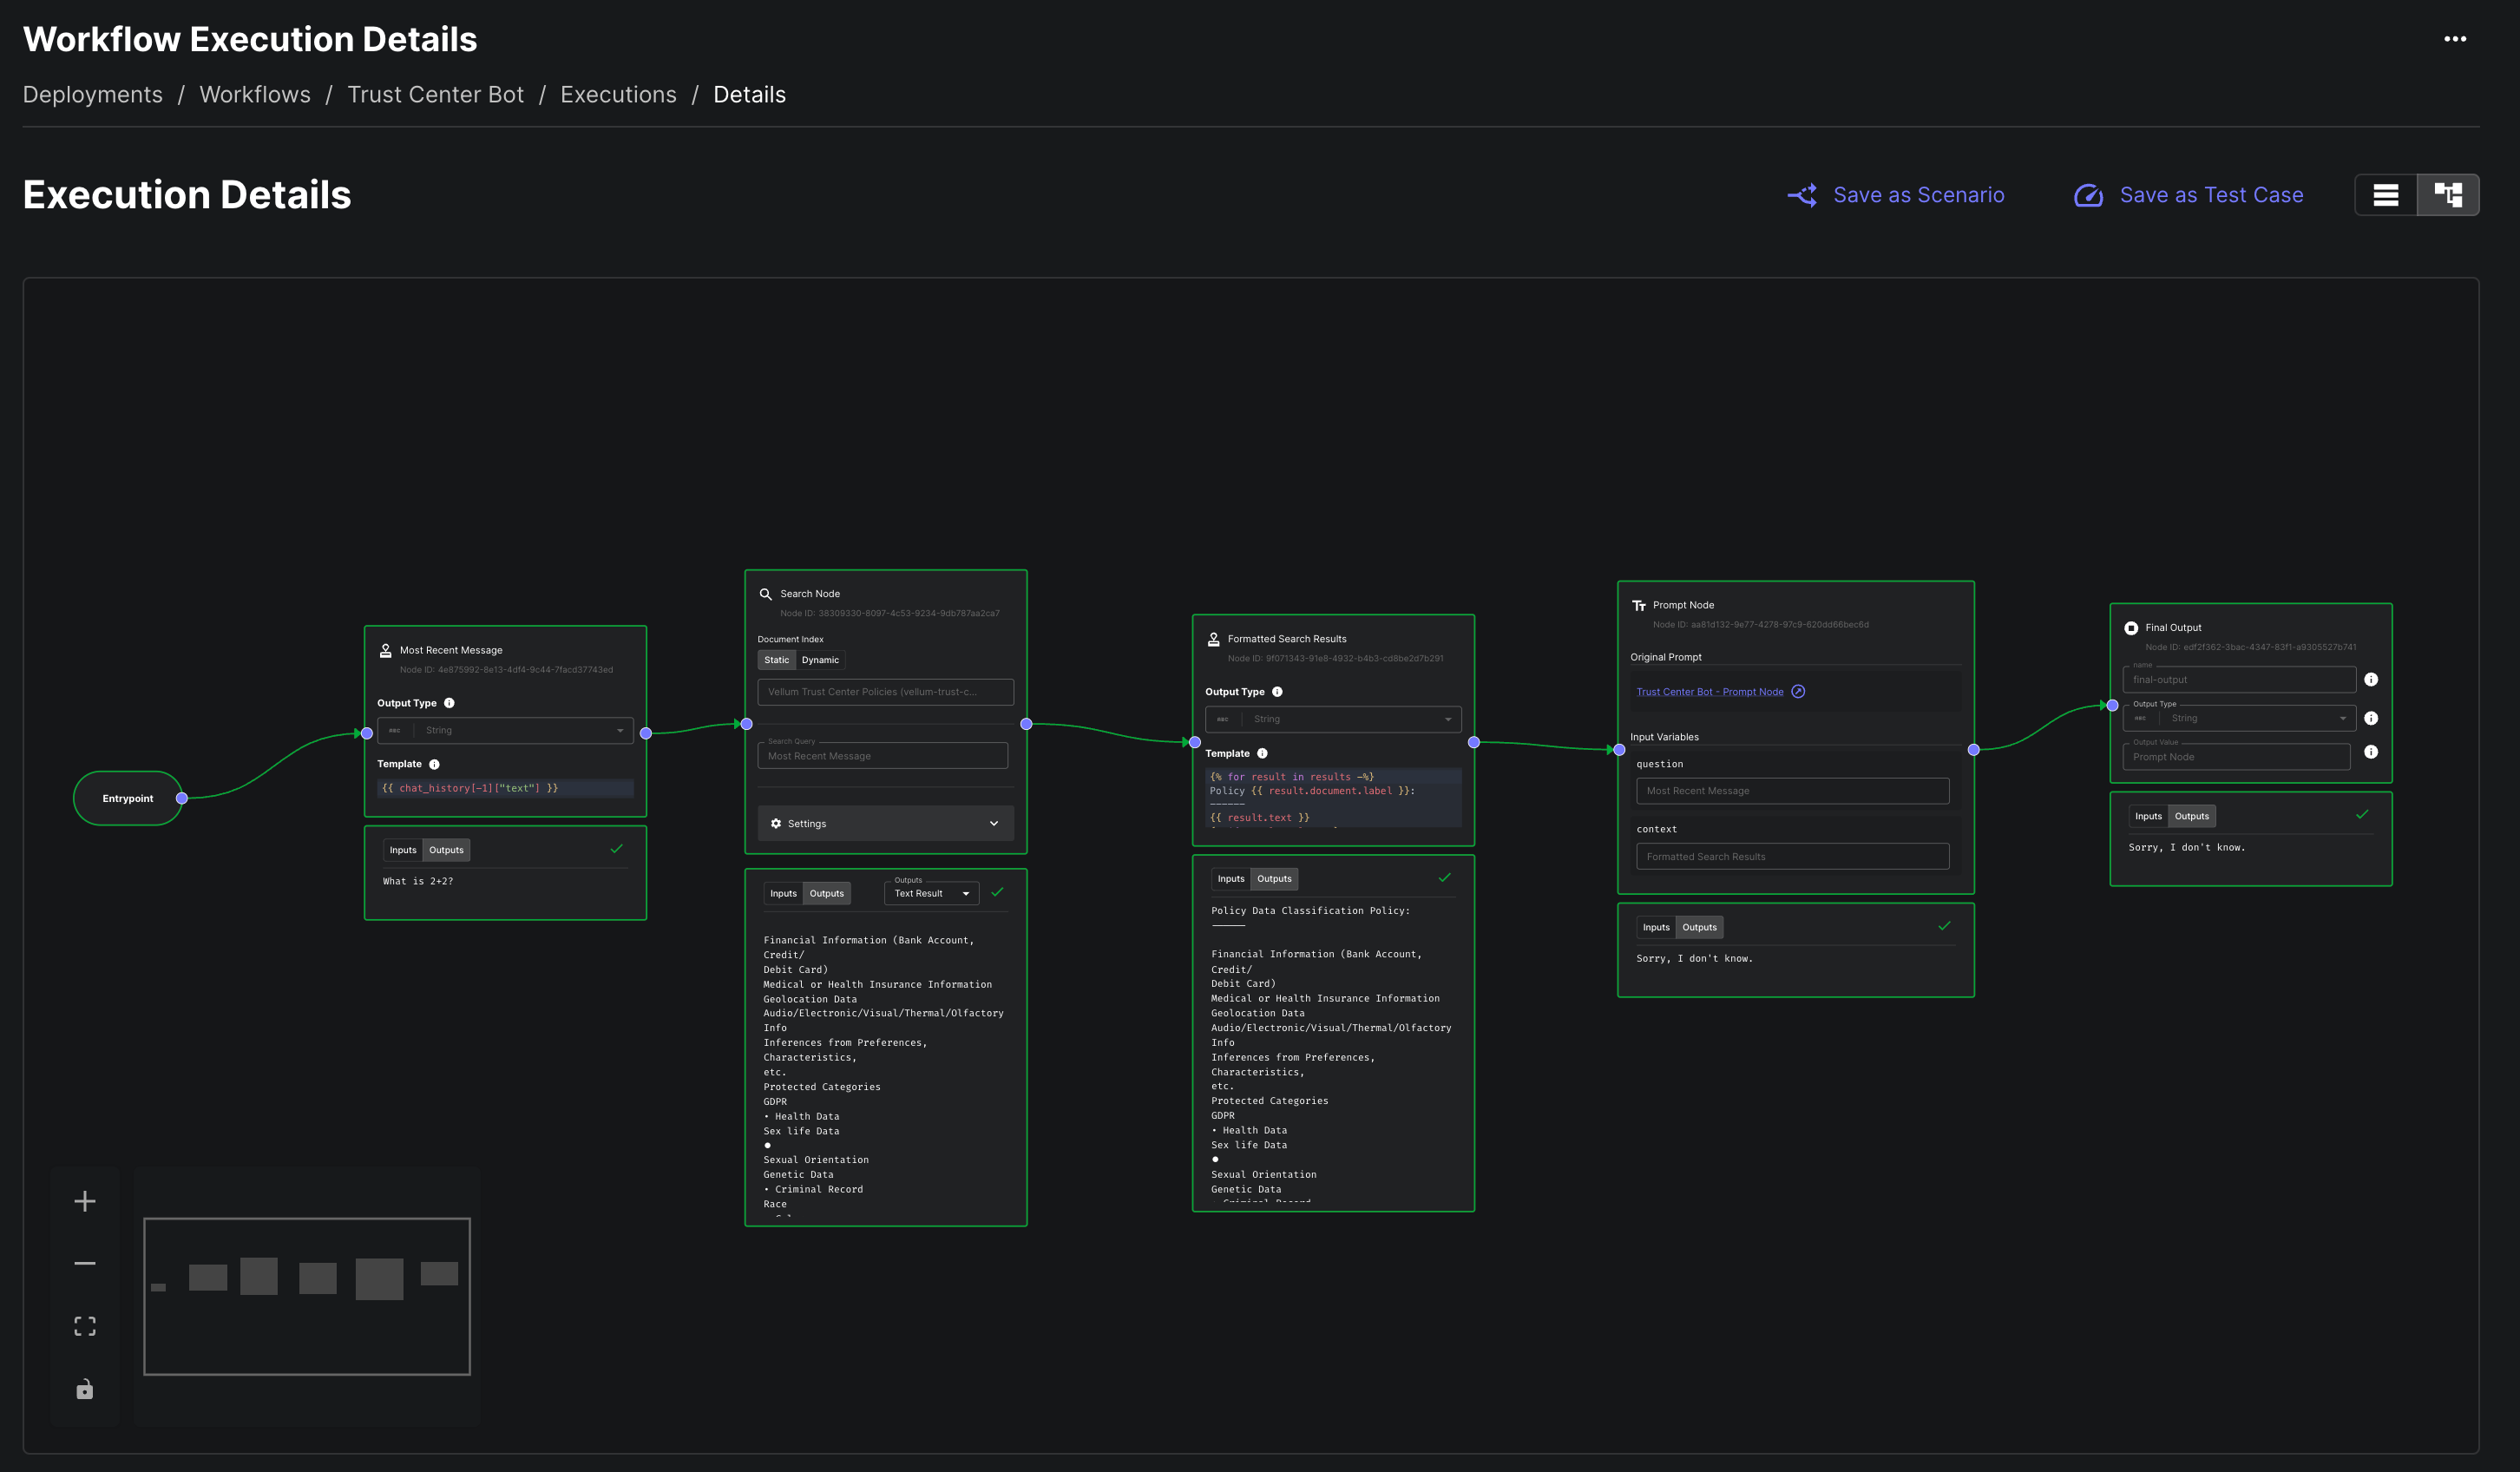Click the chat_history template code field

click(x=505, y=788)
